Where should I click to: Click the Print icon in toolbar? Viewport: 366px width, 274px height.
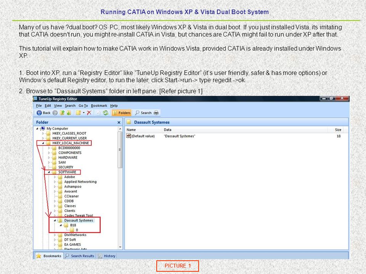click(156, 113)
